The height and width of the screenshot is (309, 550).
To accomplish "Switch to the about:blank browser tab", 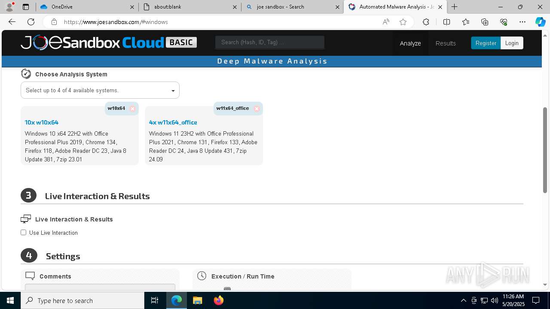I will click(x=190, y=7).
